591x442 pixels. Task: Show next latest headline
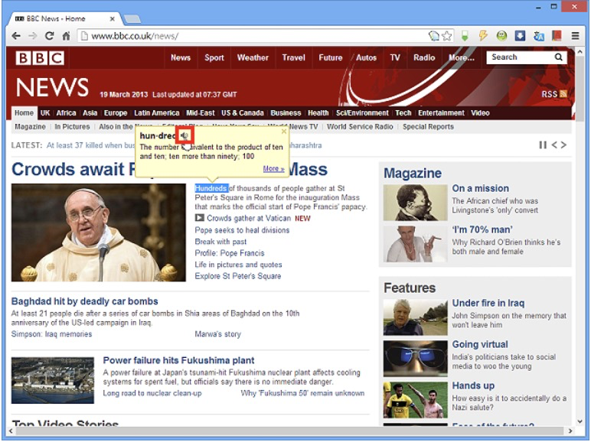click(563, 145)
